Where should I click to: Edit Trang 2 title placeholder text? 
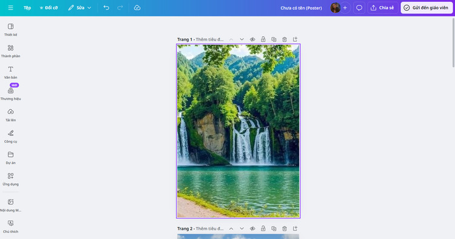pos(209,229)
